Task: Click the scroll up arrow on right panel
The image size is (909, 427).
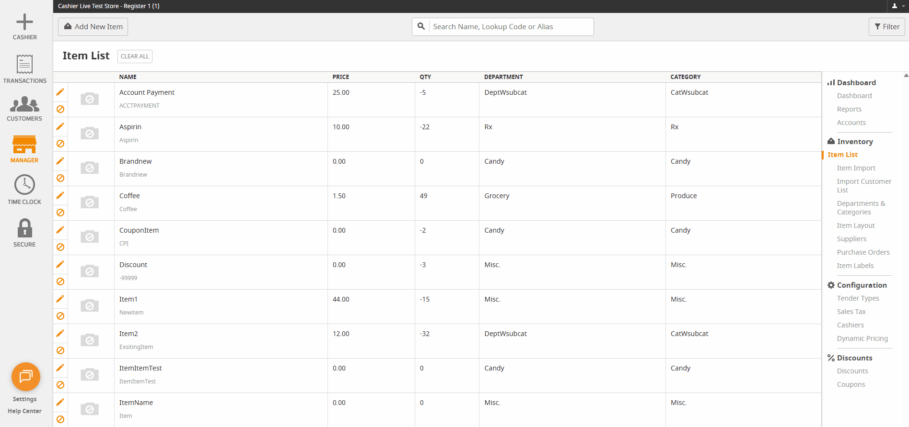Action: [x=906, y=76]
